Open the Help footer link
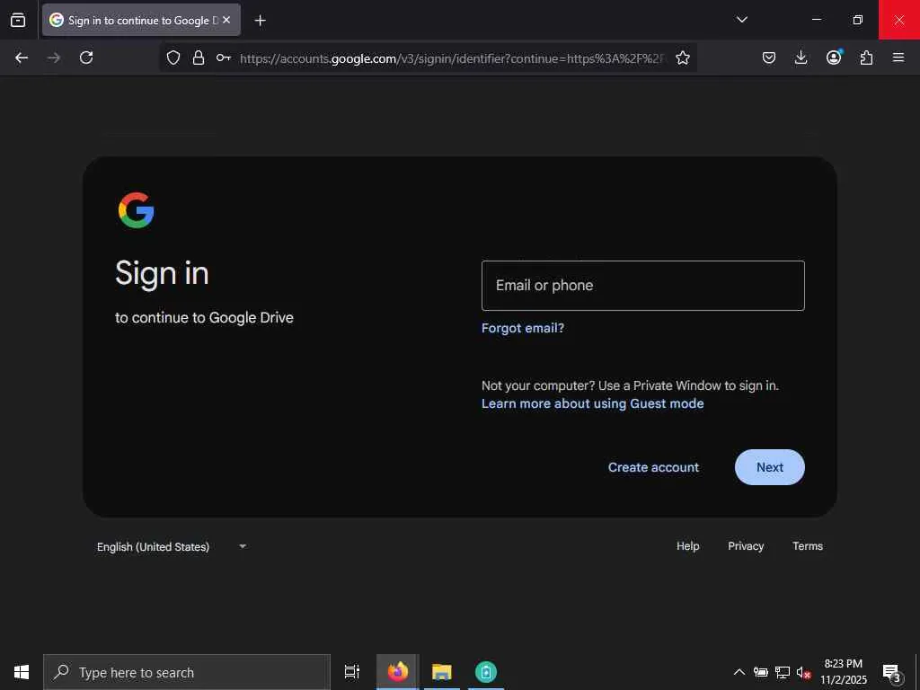This screenshot has height=690, width=920. (x=687, y=546)
